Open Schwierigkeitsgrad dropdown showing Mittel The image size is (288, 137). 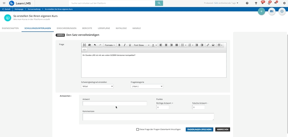97,86
